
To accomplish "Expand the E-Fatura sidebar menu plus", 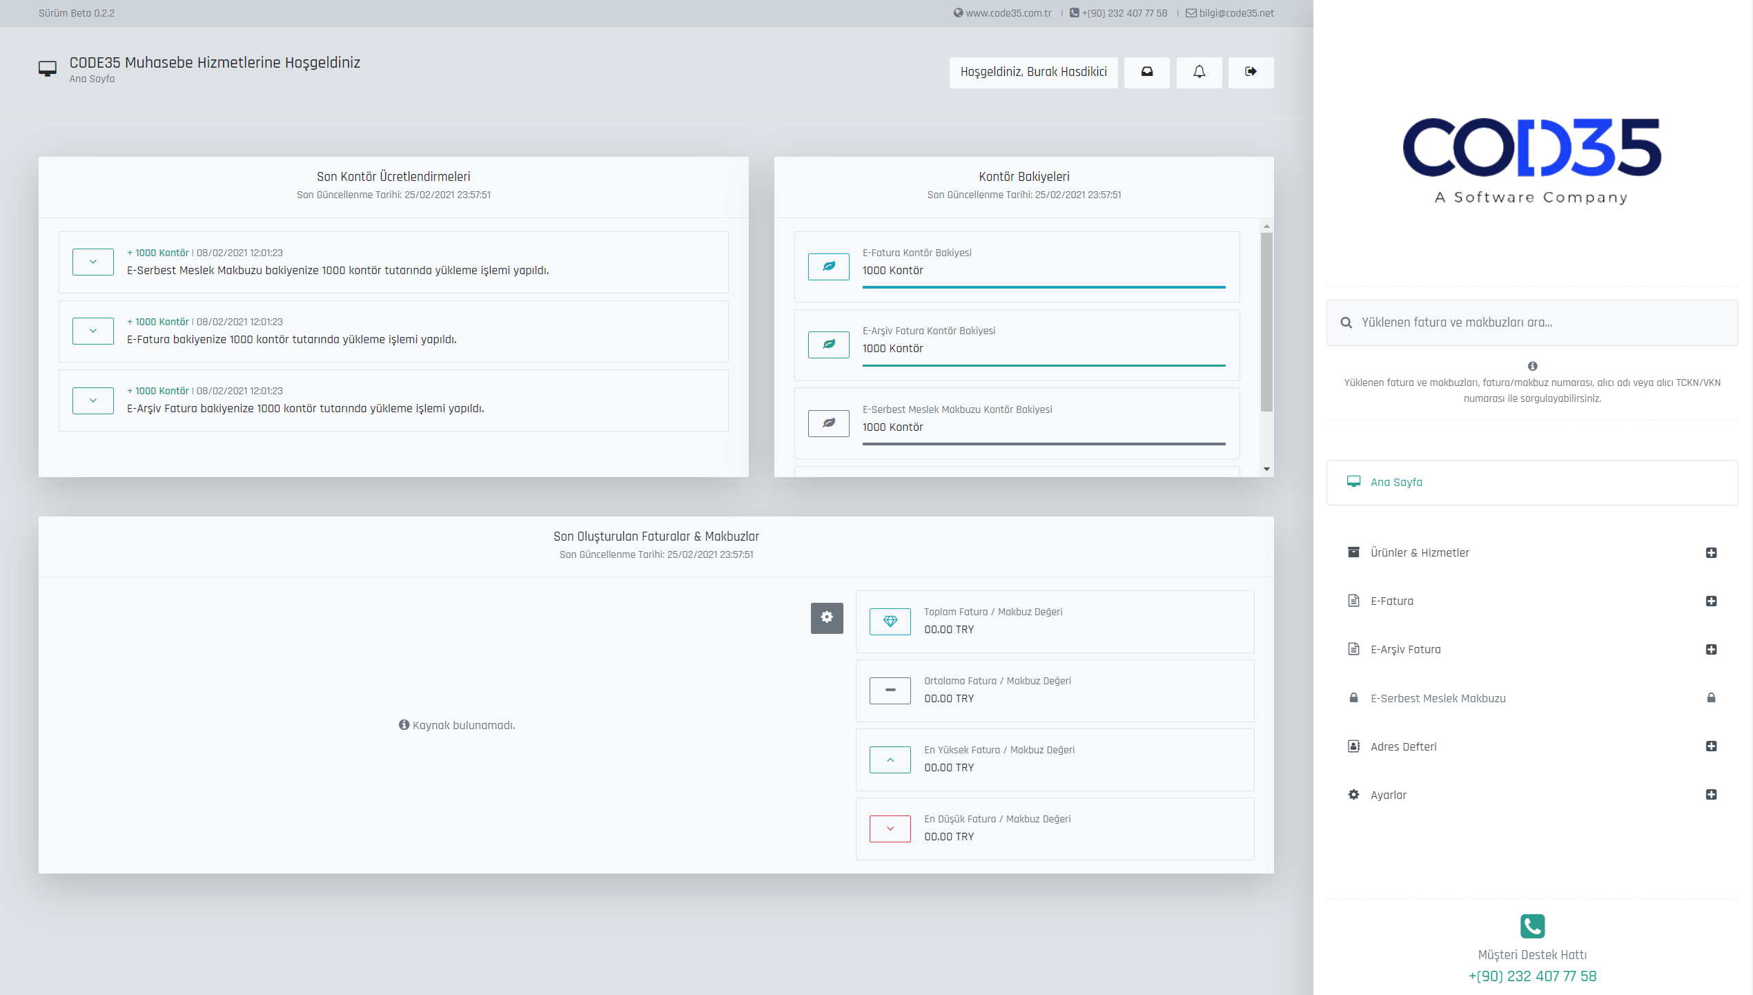I will pyautogui.click(x=1710, y=601).
